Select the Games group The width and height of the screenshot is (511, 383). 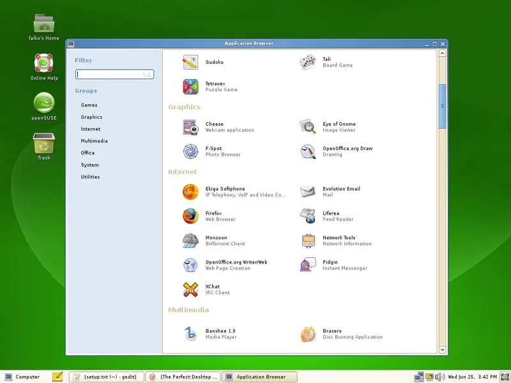(x=89, y=105)
